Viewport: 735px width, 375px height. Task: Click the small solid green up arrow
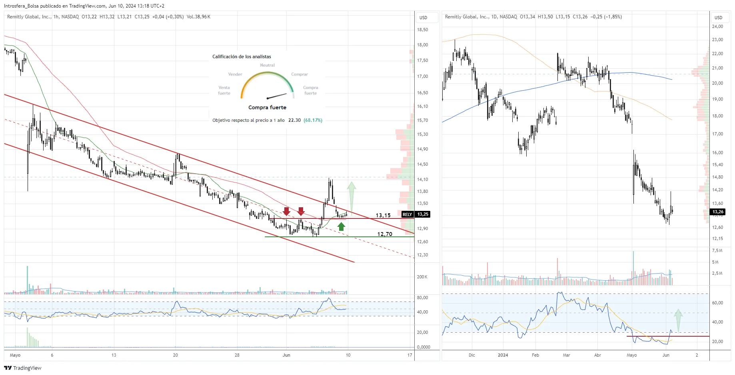[341, 226]
